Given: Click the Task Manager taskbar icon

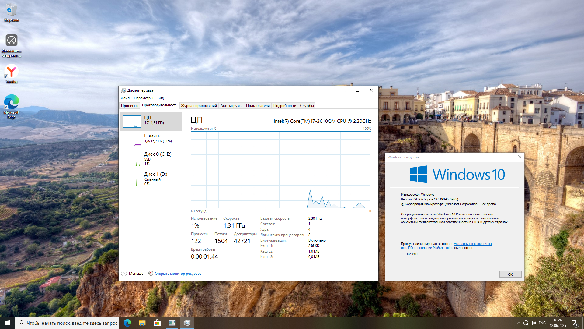Looking at the screenshot, I should [x=187, y=323].
